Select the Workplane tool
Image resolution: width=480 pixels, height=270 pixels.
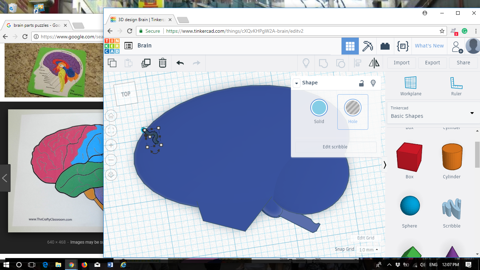point(410,86)
